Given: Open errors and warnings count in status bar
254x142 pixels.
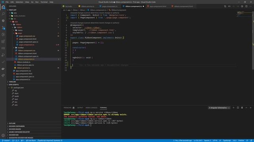Looking at the screenshot, I should point(16,140).
